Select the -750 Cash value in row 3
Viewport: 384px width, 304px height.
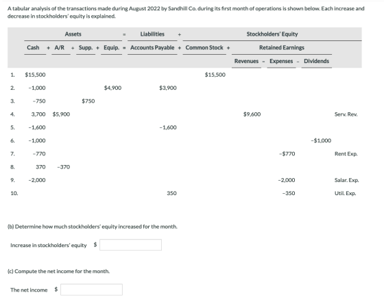pyautogui.click(x=39, y=101)
